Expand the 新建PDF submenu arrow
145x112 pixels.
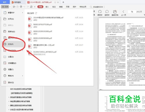(x=23, y=13)
